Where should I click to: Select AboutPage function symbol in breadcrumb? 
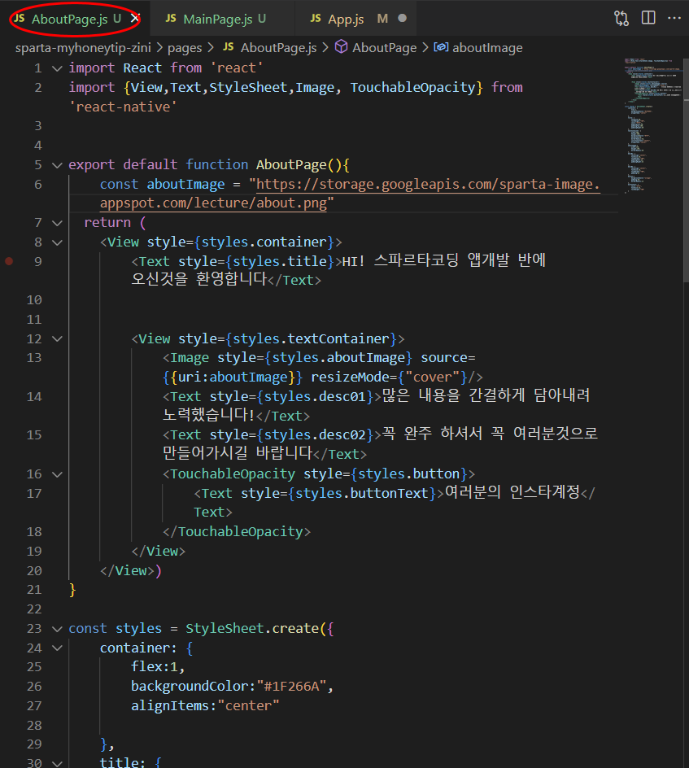(385, 47)
